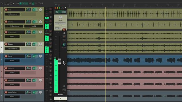Mute the Kick track using M button
182x102 pixels.
tap(51, 9)
